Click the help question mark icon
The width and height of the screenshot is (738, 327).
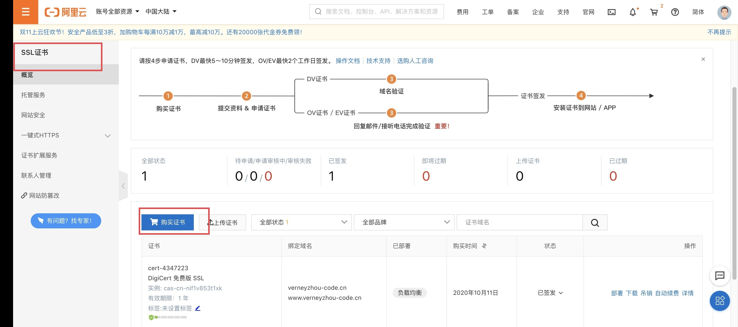pos(675,12)
